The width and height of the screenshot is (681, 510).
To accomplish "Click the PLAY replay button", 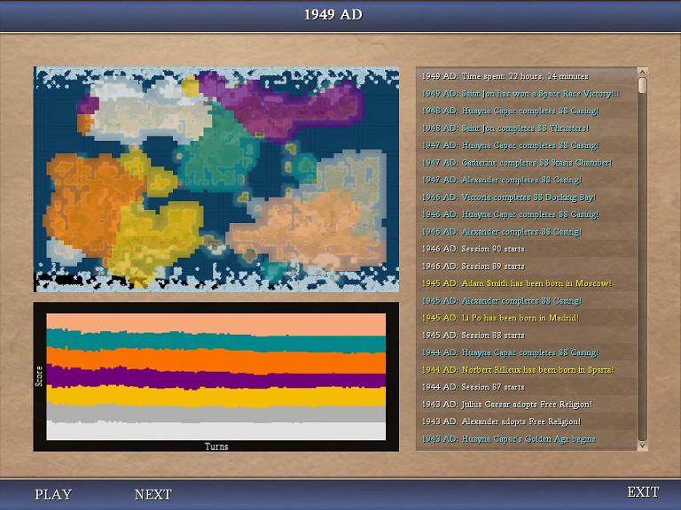I will point(53,494).
